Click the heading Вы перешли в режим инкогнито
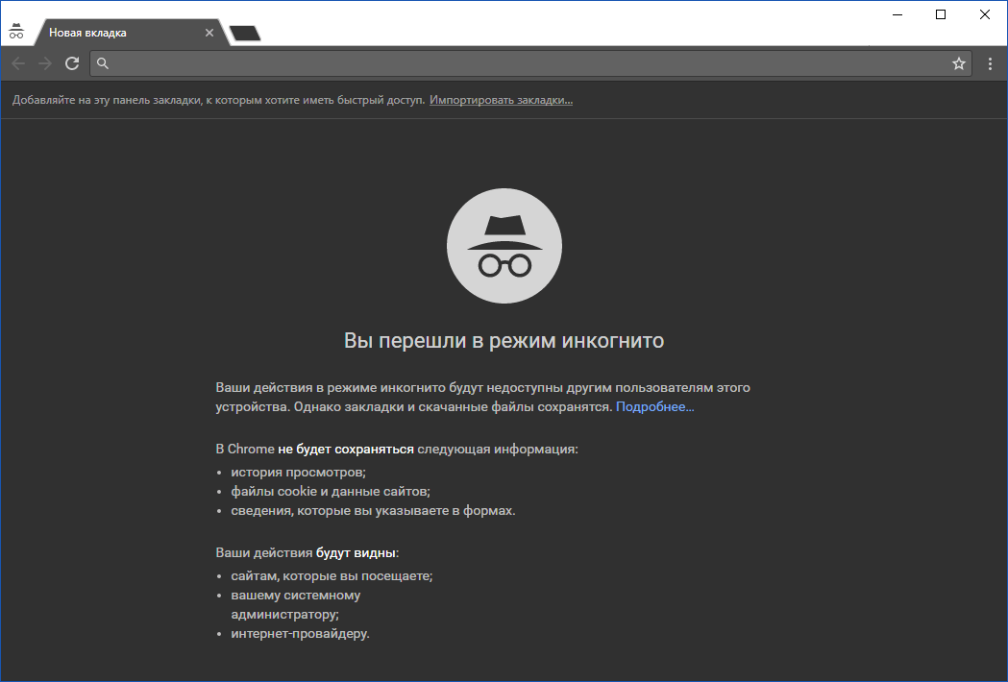 [x=504, y=339]
